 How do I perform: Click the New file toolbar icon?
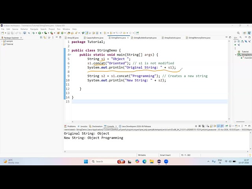pyautogui.click(x=3, y=33)
